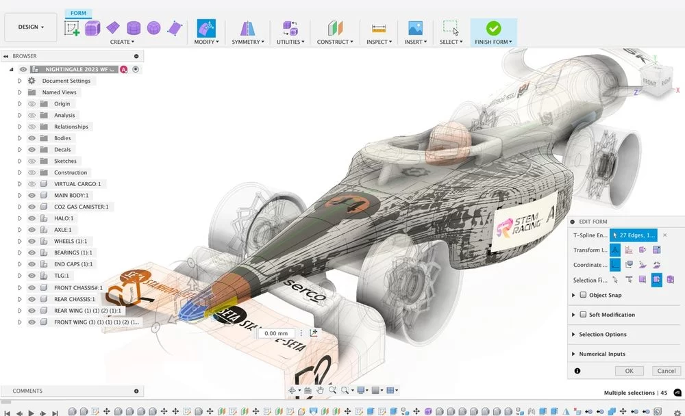Click the OK button in Edit Form

[629, 371]
